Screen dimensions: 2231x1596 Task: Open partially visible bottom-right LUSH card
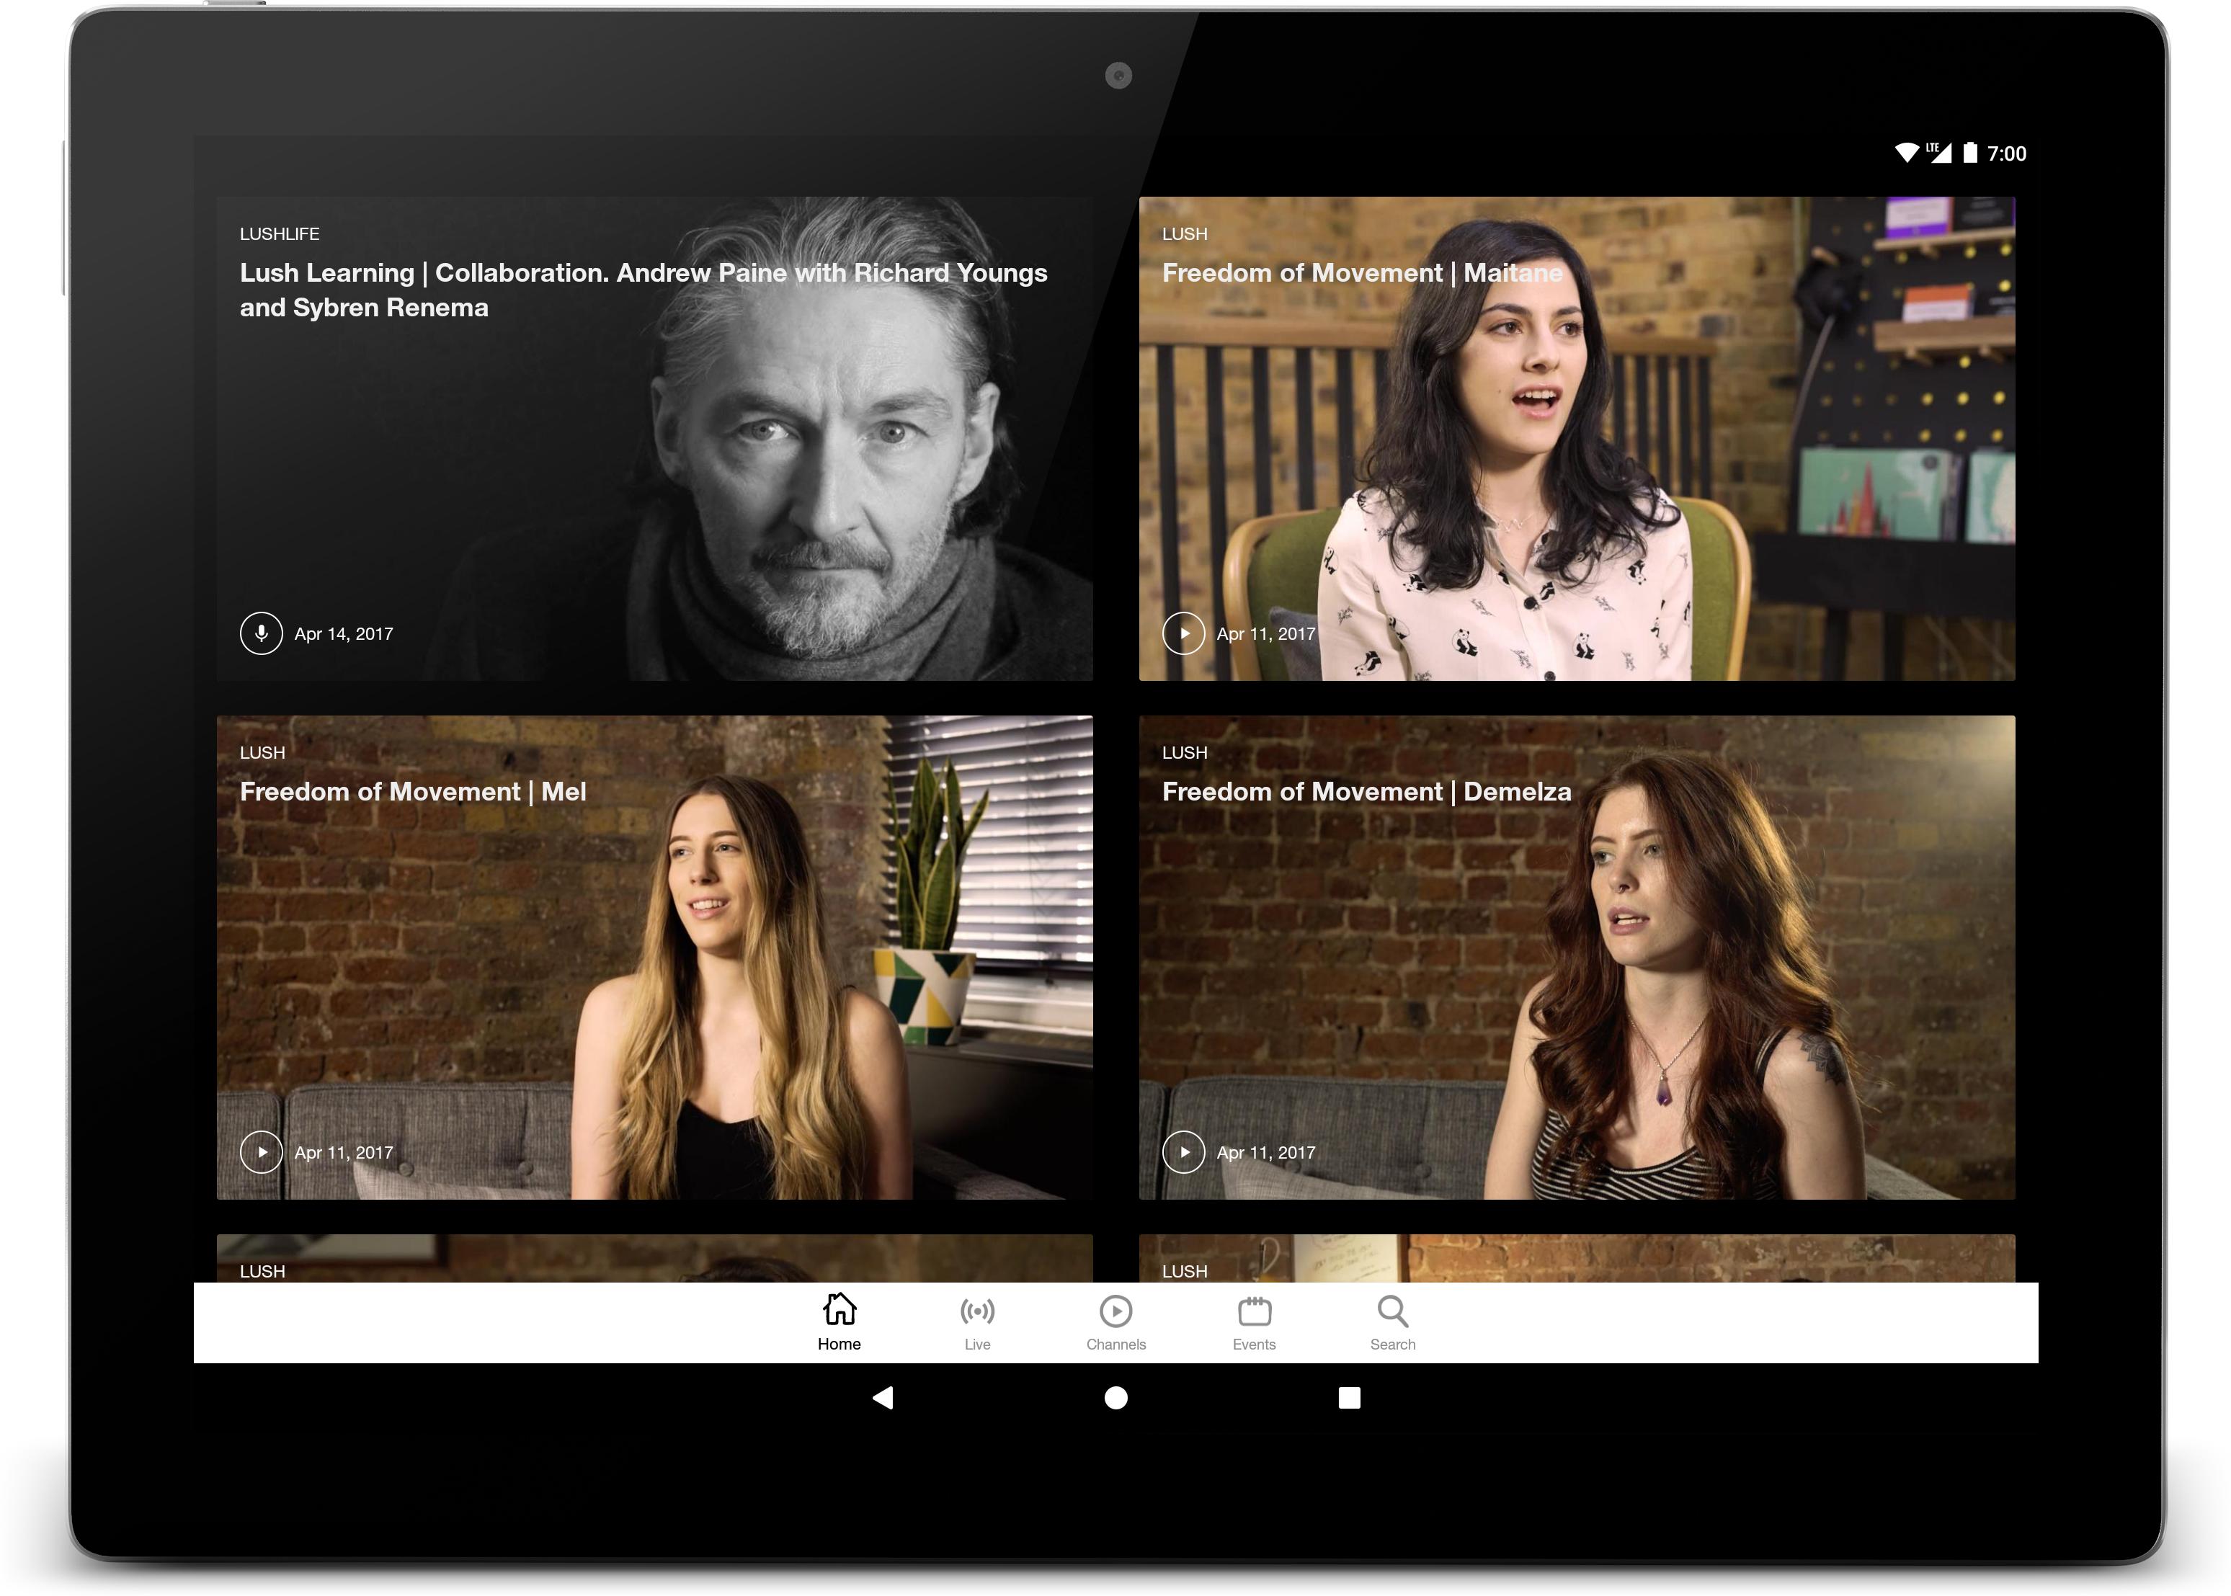click(1575, 1258)
